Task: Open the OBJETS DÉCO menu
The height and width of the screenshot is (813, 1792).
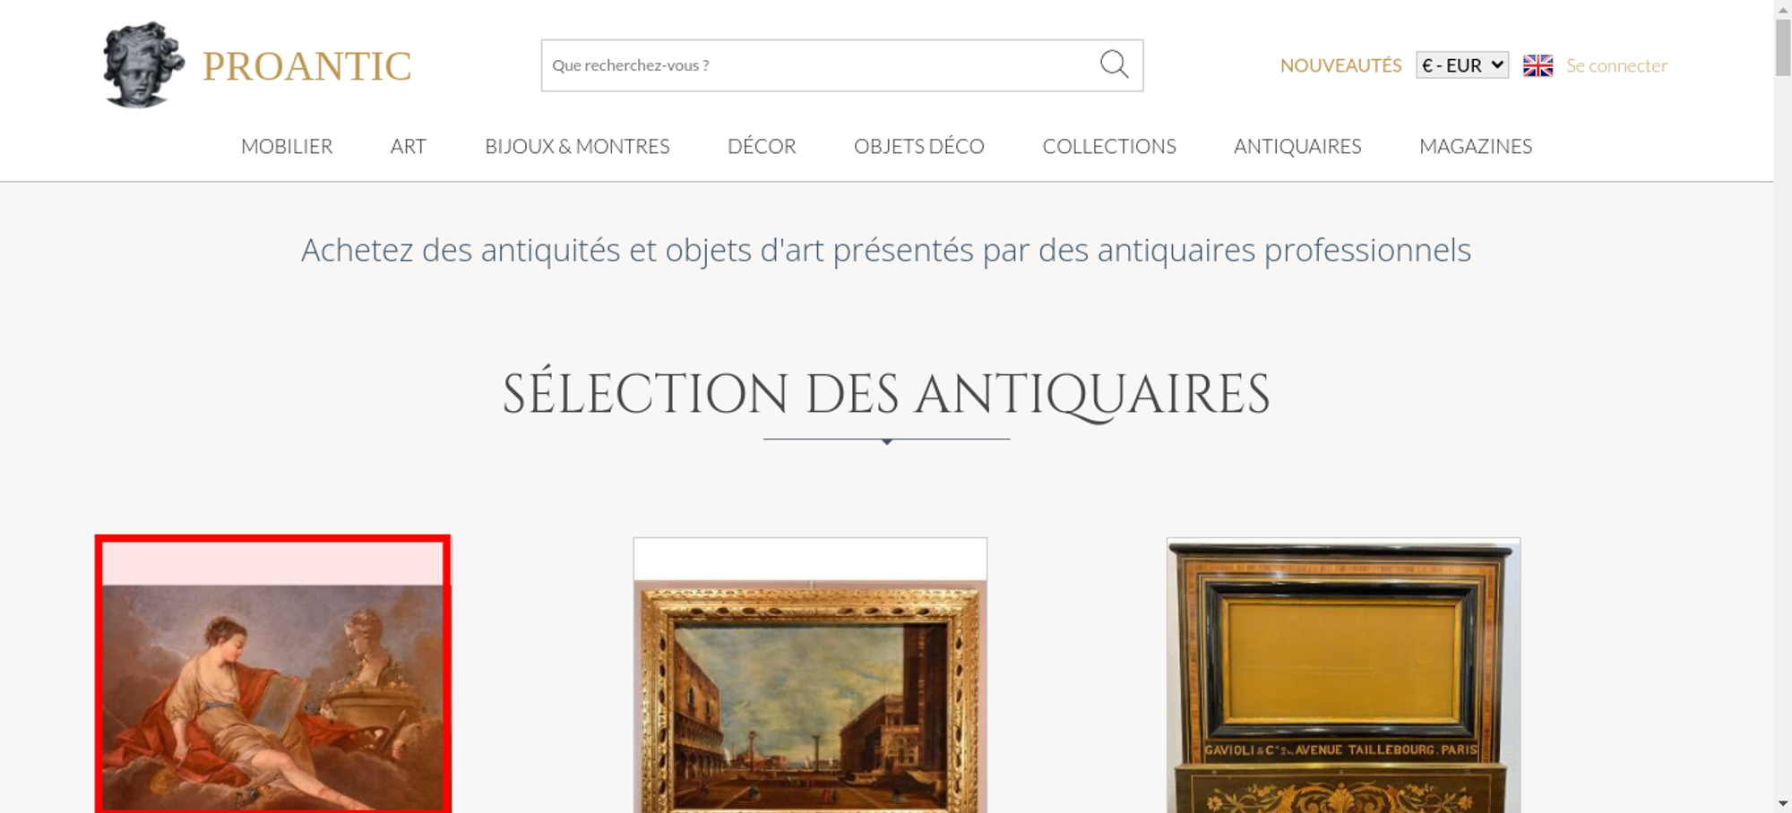Action: tap(919, 146)
